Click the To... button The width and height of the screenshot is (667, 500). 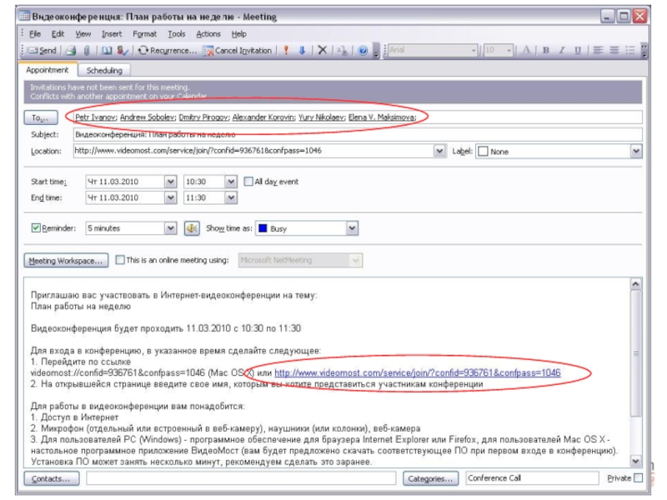41,117
